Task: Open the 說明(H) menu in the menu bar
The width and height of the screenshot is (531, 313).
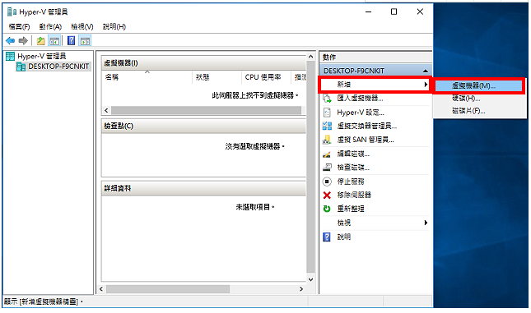Action: [x=114, y=27]
